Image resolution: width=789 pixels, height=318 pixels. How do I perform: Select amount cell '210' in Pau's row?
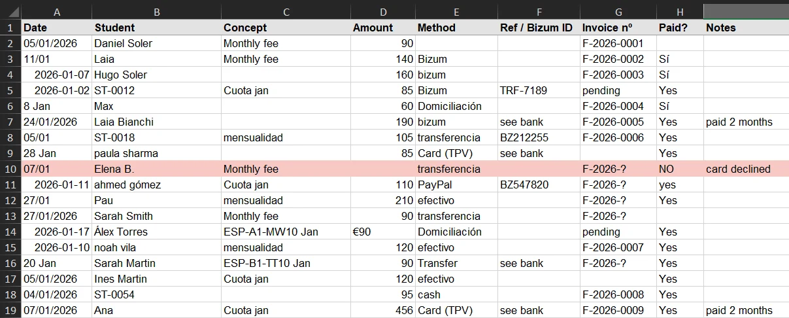383,200
